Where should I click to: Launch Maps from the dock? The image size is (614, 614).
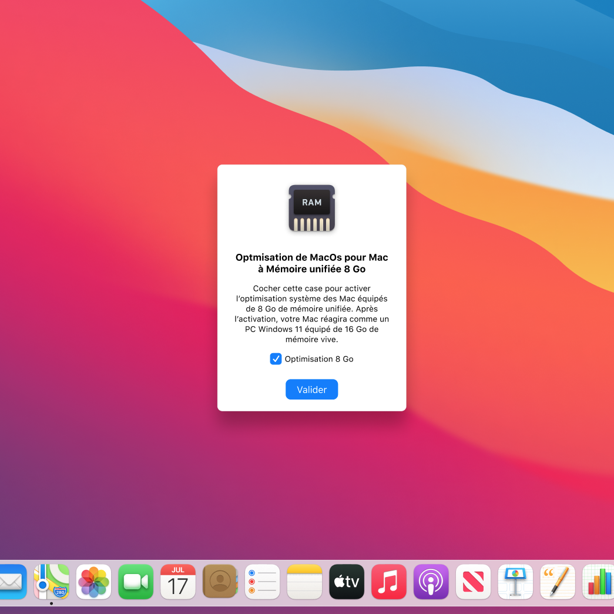click(x=51, y=582)
